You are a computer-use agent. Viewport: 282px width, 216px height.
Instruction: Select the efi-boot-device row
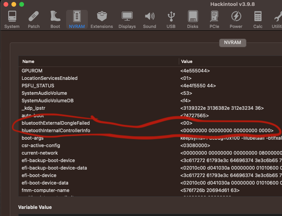coord(150,175)
